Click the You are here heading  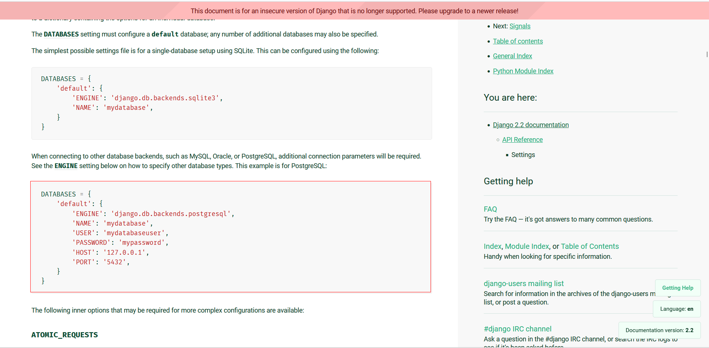pyautogui.click(x=510, y=98)
